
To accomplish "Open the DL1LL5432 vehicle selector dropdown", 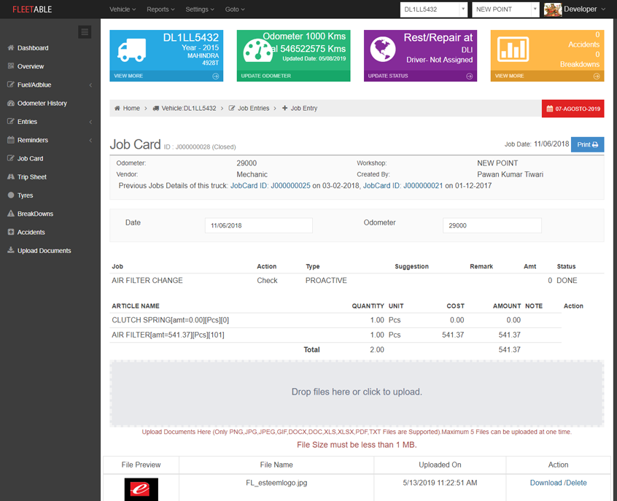I will (433, 9).
